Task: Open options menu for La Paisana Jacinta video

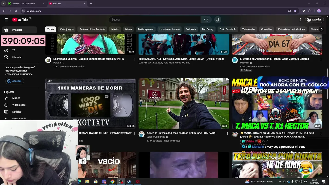Action: (x=134, y=59)
